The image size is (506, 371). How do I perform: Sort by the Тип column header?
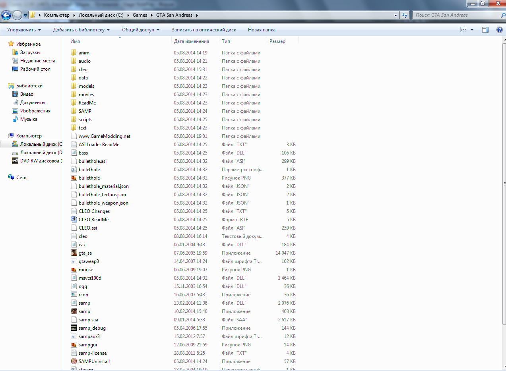tap(243, 41)
